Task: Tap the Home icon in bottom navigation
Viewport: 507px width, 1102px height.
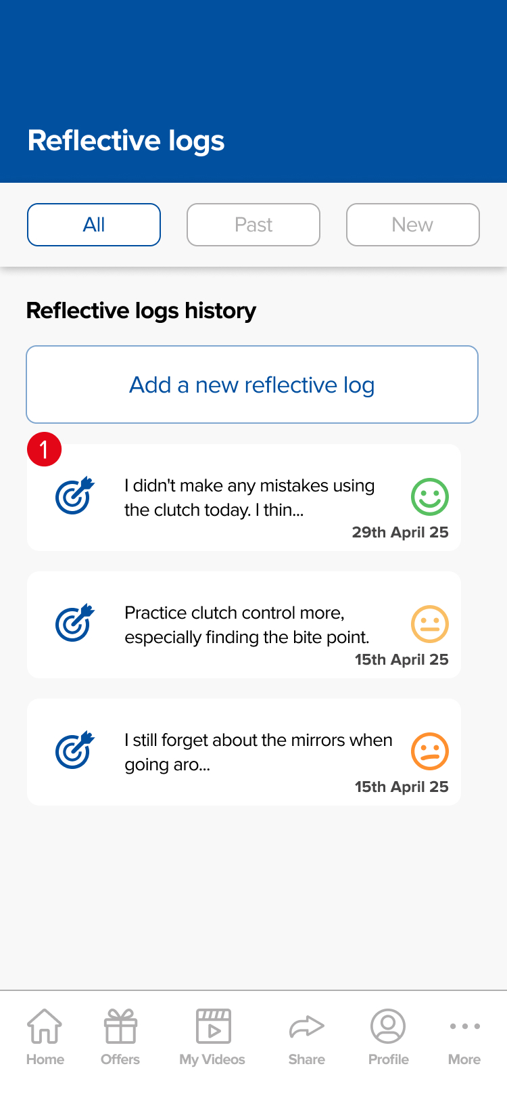Action: coord(45,1026)
